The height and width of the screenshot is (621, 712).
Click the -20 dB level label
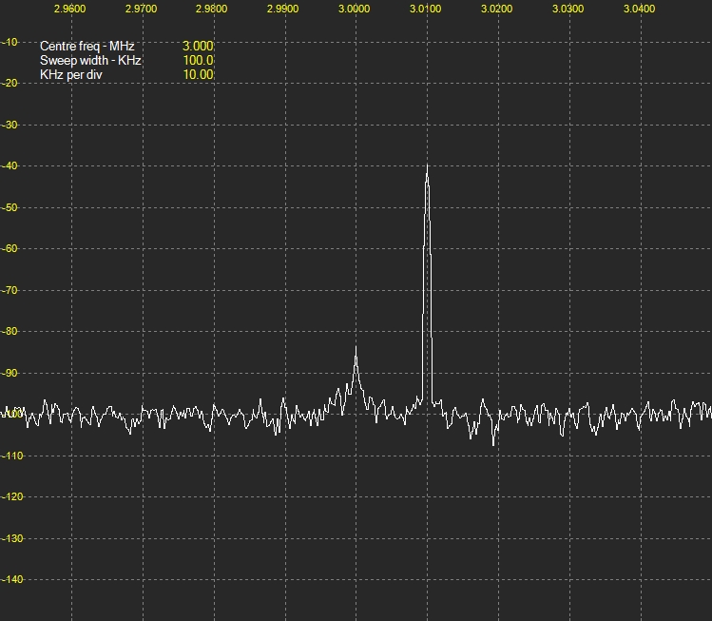coord(10,83)
